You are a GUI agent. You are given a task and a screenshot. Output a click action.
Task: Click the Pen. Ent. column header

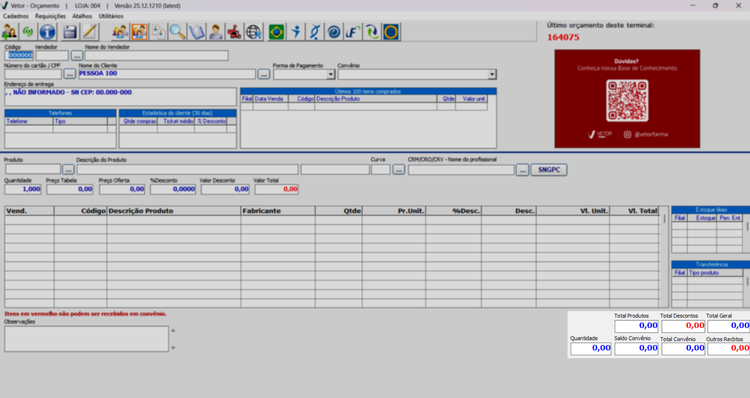[730, 218]
